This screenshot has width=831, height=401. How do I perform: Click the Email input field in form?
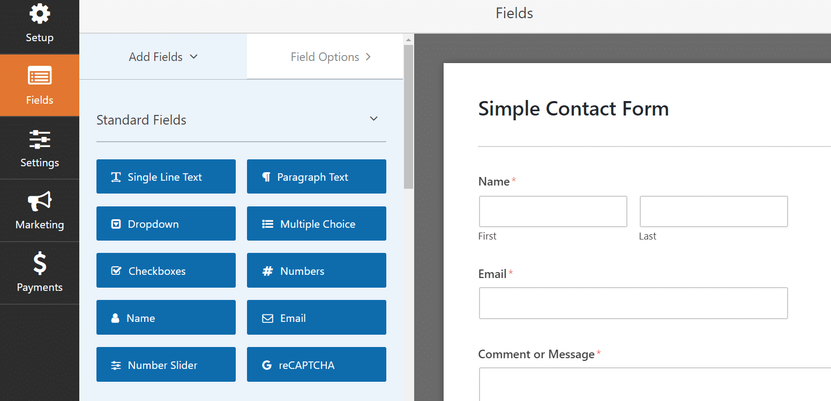633,303
